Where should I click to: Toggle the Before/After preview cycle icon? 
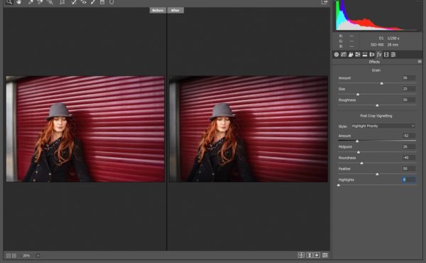[301, 255]
